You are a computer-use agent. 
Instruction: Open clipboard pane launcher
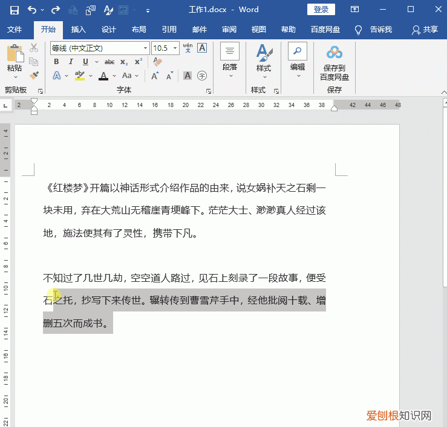point(41,91)
